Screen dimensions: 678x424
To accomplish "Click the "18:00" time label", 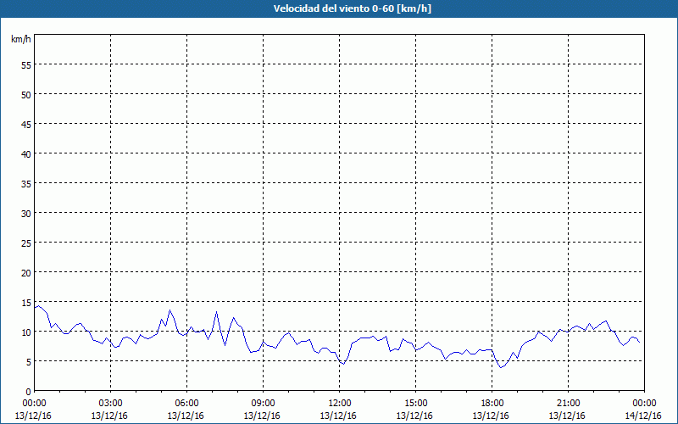I will pos(492,404).
